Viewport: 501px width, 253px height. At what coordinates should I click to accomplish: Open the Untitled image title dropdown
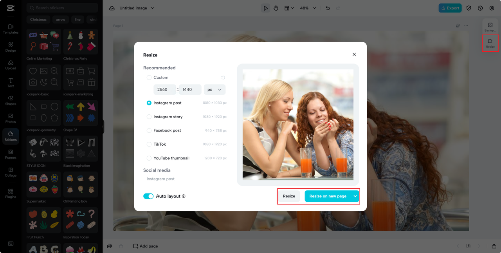(x=137, y=8)
